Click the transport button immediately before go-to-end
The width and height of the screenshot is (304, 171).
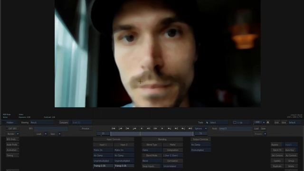[x=183, y=129]
